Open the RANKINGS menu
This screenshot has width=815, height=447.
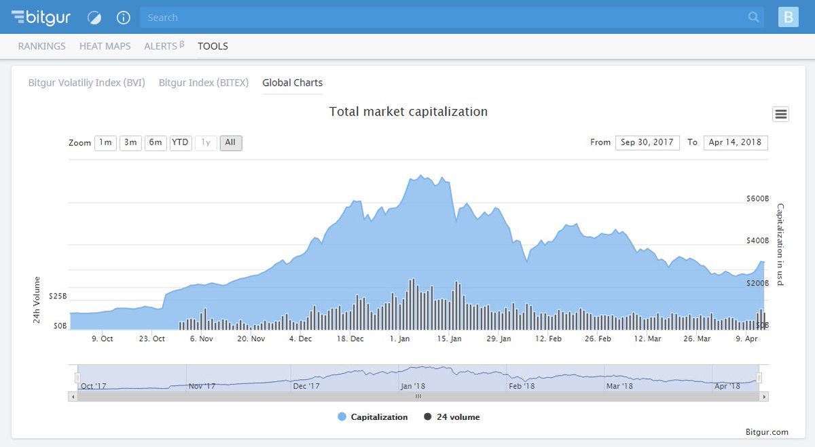(x=41, y=46)
